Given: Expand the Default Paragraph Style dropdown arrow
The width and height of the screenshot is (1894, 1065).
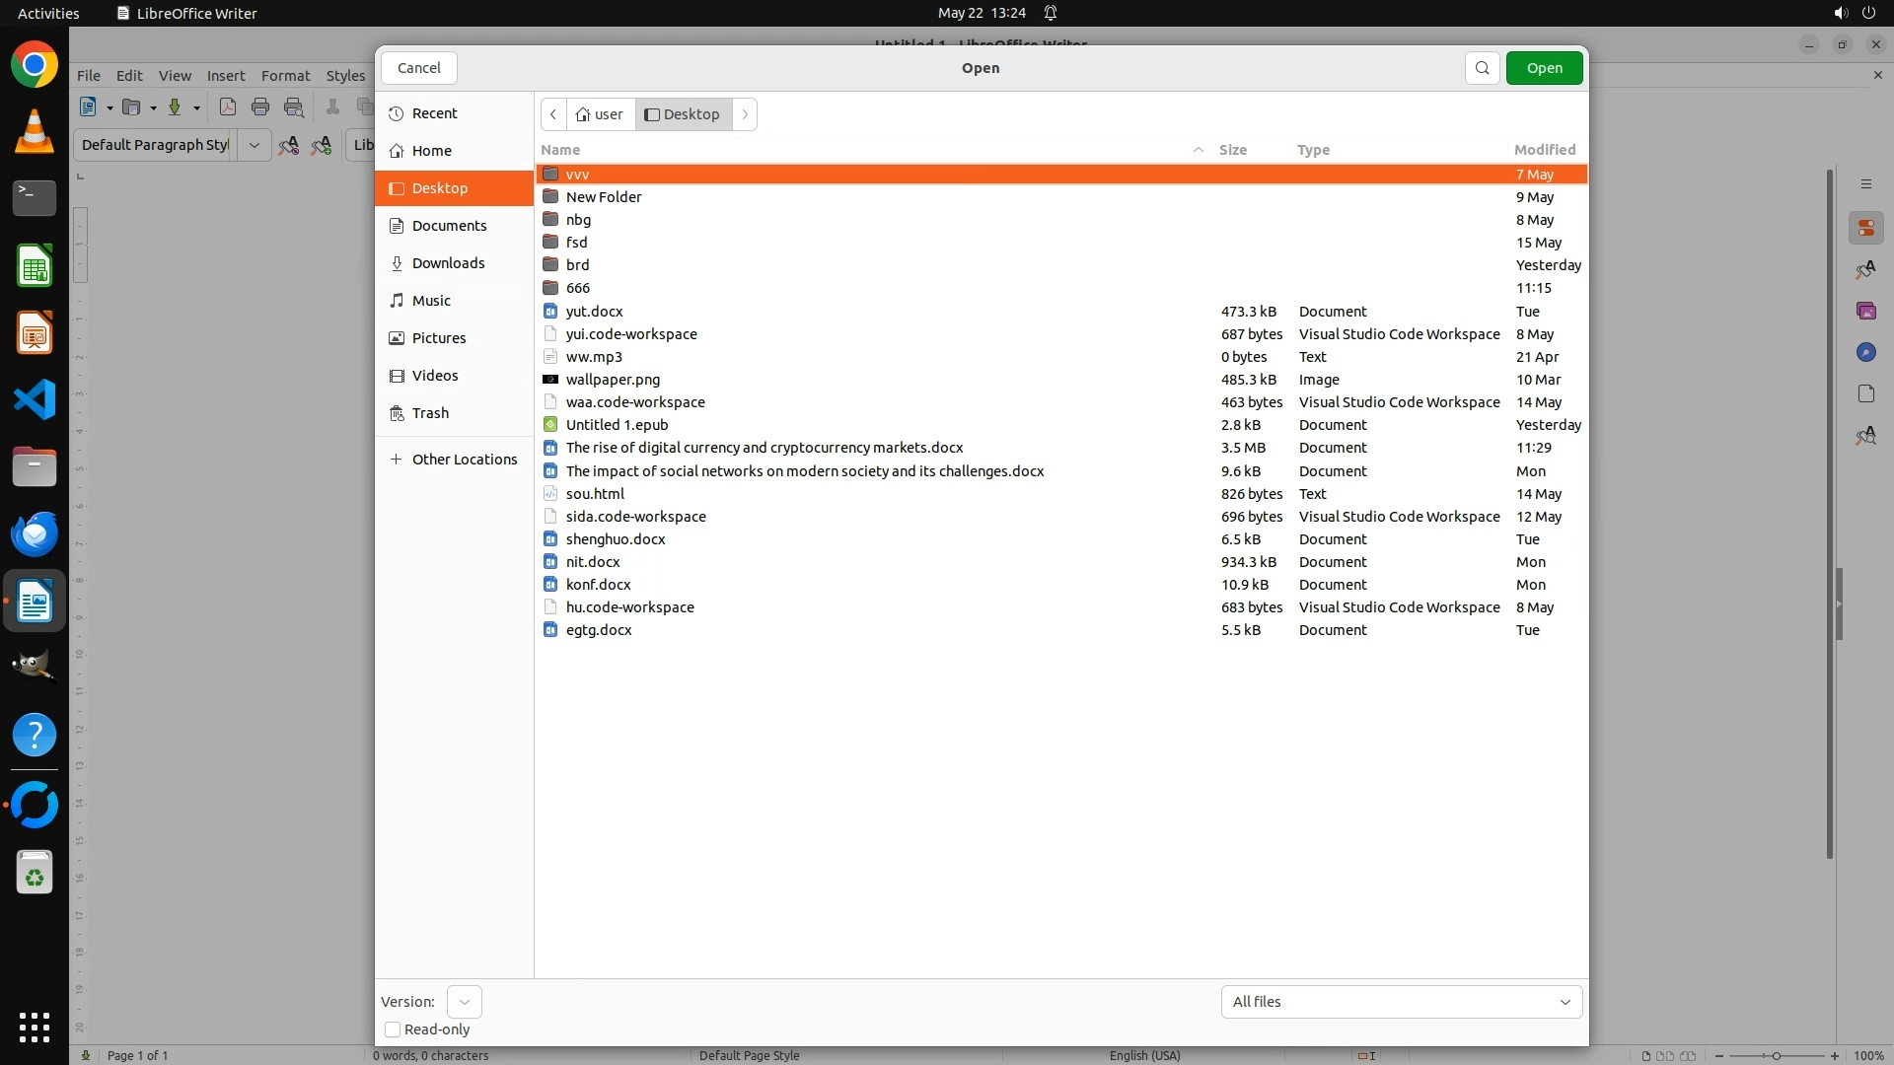Looking at the screenshot, I should click(254, 145).
